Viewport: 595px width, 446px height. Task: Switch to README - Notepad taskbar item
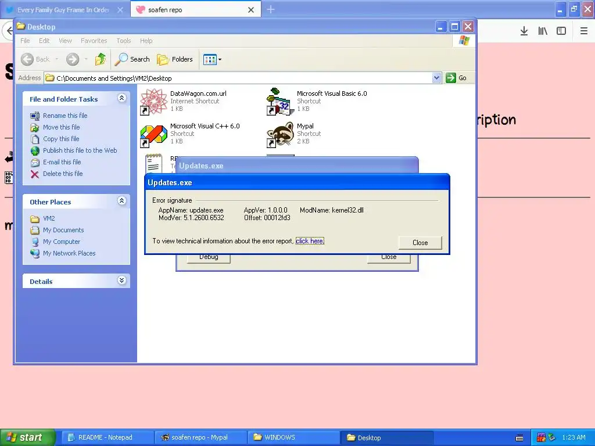click(107, 438)
